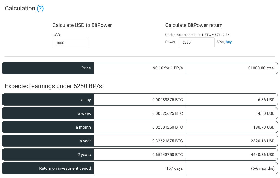
Task: Click the 'Power:' field label
Action: 171,42
